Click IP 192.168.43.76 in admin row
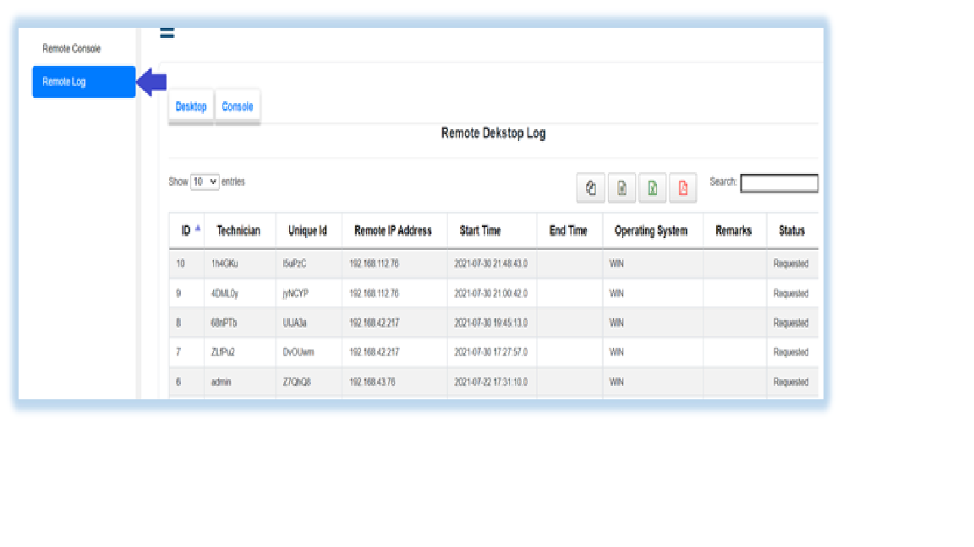 372,382
